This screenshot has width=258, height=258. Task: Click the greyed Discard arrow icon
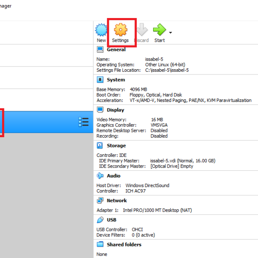pyautogui.click(x=141, y=30)
